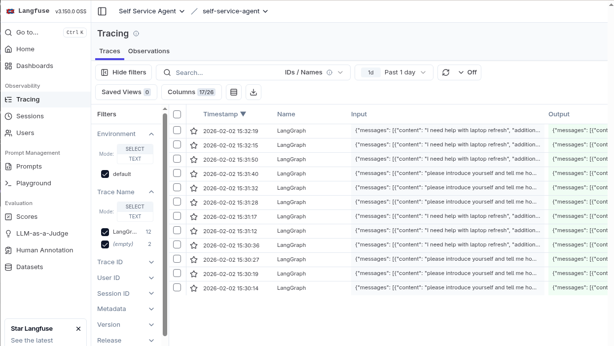Click the Tracing info icon
Image resolution: width=614 pixels, height=346 pixels.
136,34
